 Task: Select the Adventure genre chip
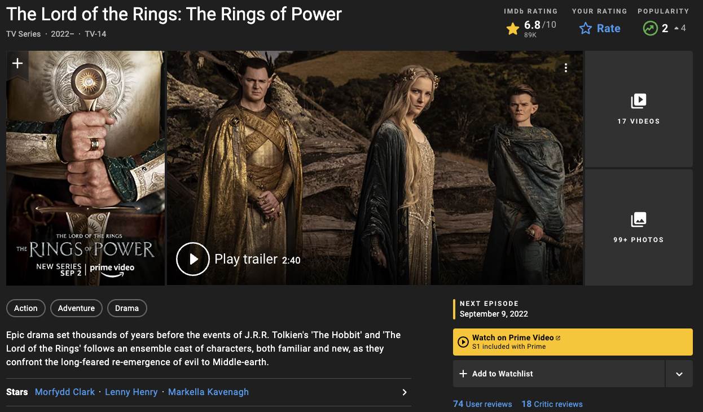point(76,308)
